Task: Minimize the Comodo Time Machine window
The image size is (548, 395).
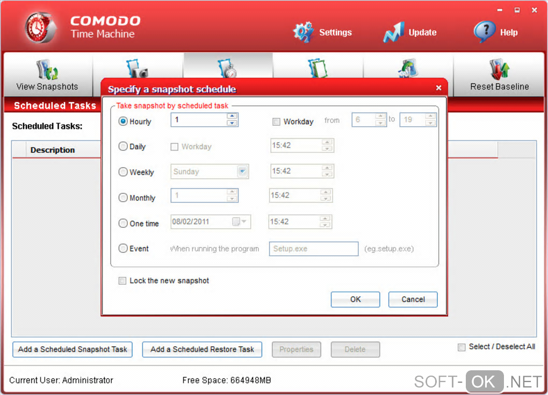Action: pos(500,10)
